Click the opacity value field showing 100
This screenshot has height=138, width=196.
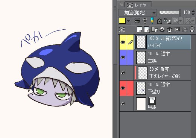coord(187,12)
